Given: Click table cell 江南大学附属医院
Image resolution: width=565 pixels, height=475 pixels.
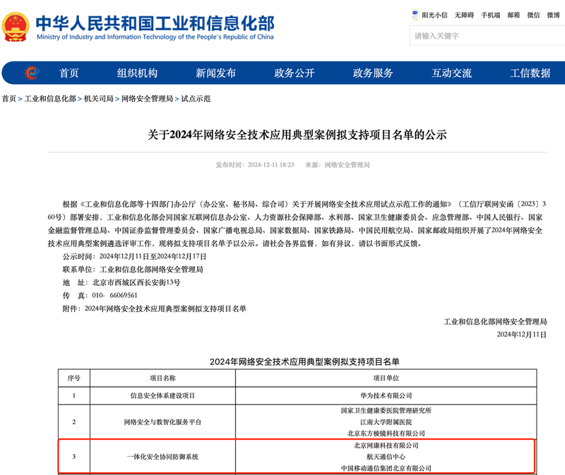Looking at the screenshot, I should pos(386,422).
